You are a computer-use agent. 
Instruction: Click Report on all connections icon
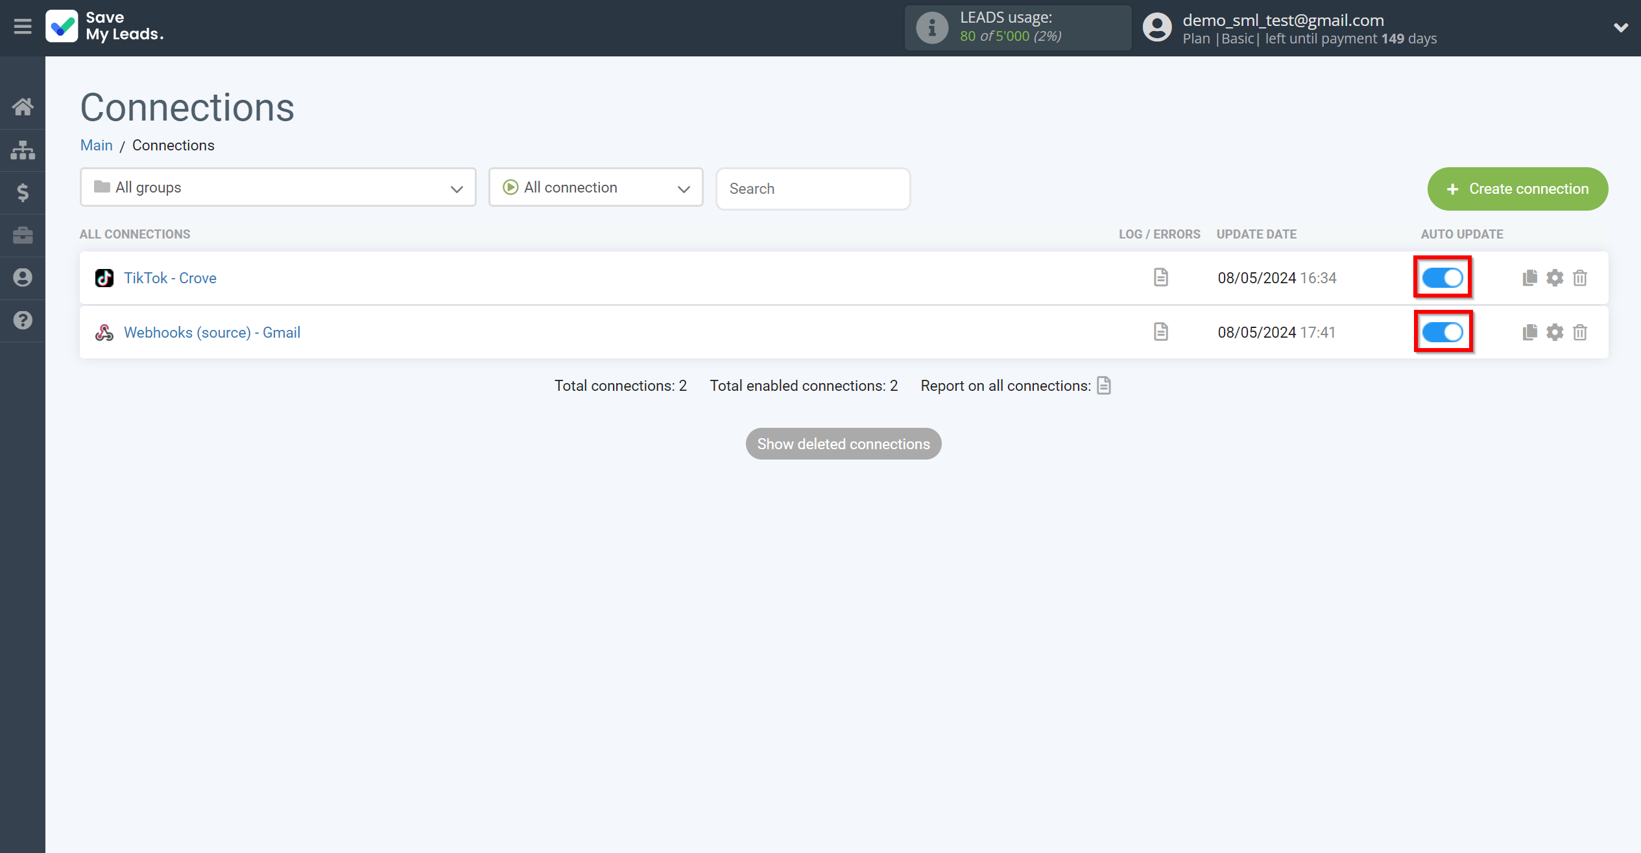(x=1105, y=385)
